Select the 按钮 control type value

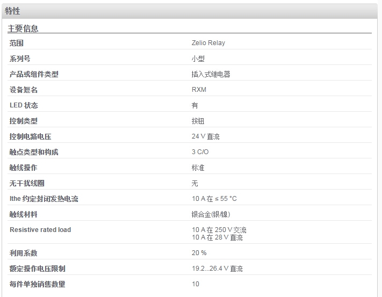tap(198, 121)
